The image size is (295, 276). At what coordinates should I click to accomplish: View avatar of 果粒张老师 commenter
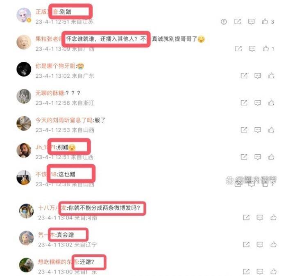click(24, 42)
